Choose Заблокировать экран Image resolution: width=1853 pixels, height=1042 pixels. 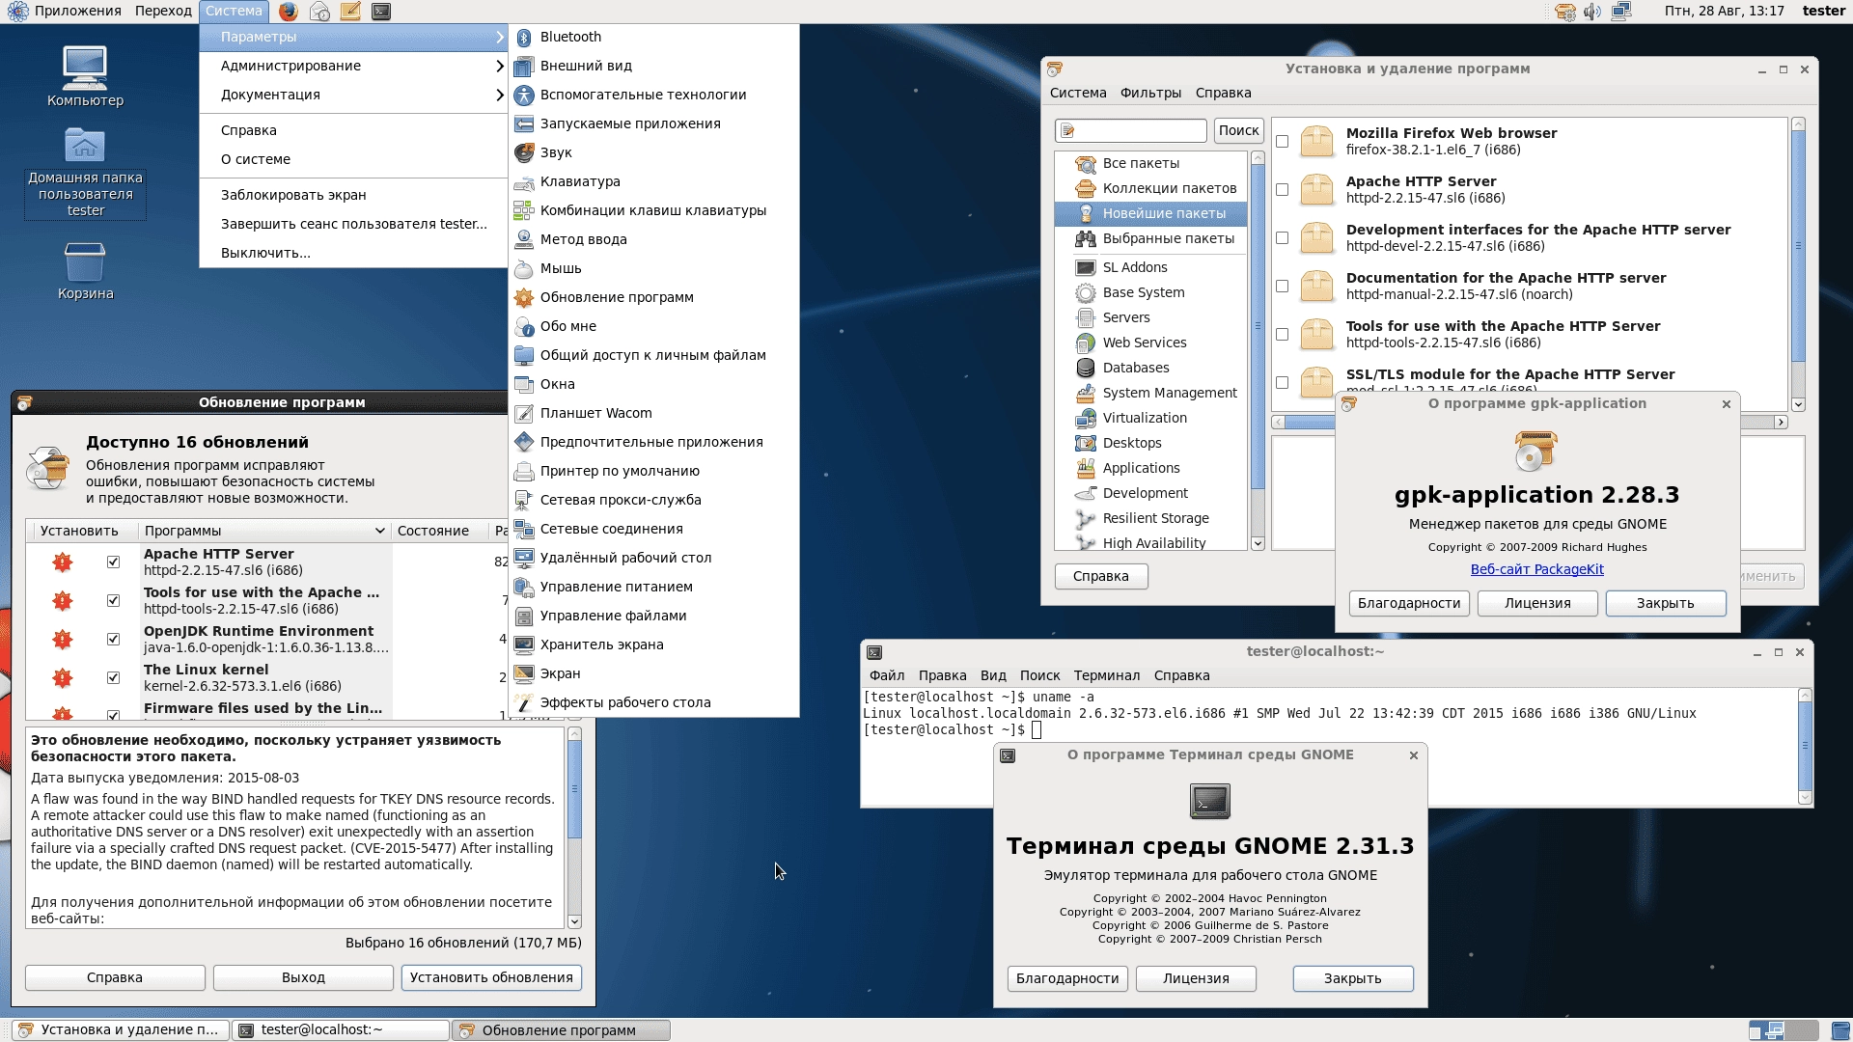353,195
